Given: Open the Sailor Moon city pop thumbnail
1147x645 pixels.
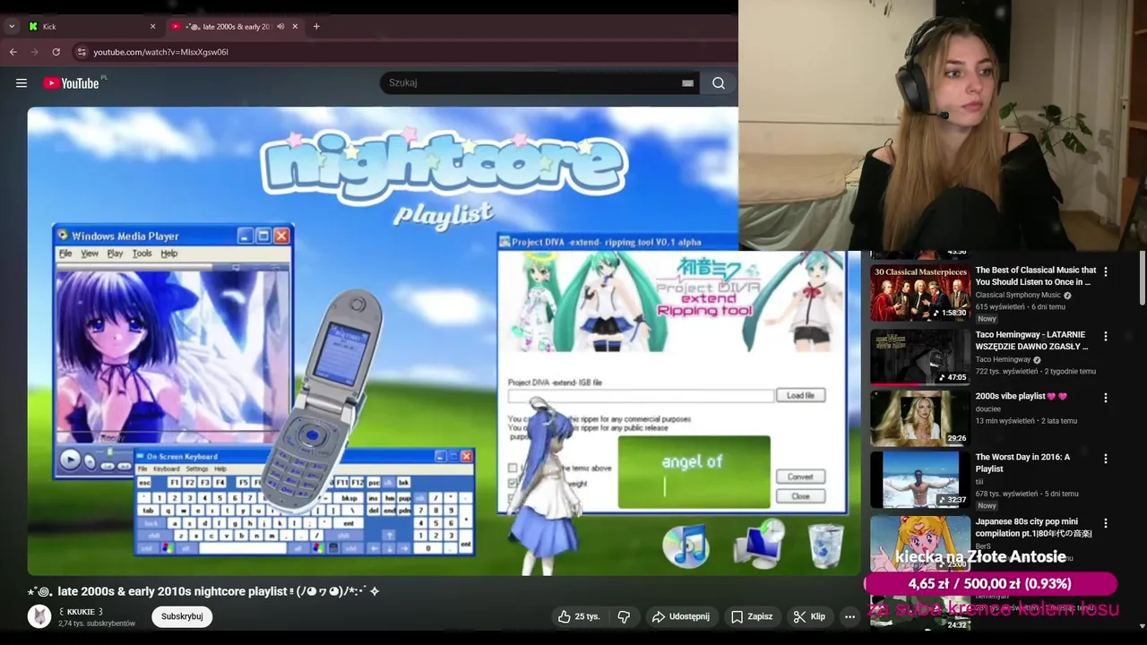Looking at the screenshot, I should pos(920,543).
